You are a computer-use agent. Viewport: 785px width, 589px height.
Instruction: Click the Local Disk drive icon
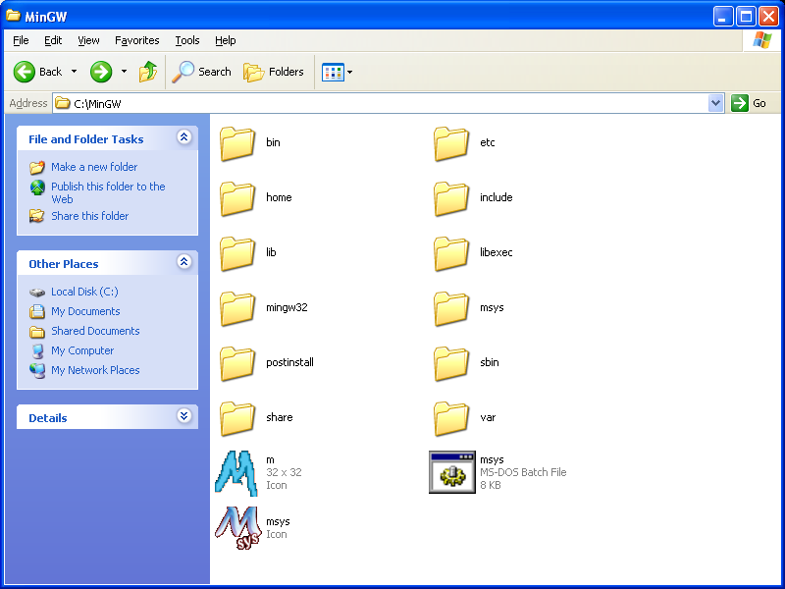pyautogui.click(x=37, y=292)
